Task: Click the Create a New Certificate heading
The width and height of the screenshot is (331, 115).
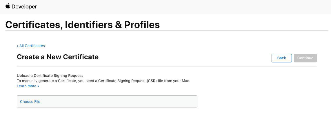Action: point(58,57)
